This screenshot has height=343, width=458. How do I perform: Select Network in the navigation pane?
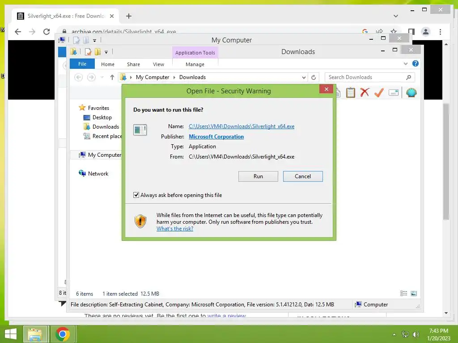pyautogui.click(x=98, y=174)
